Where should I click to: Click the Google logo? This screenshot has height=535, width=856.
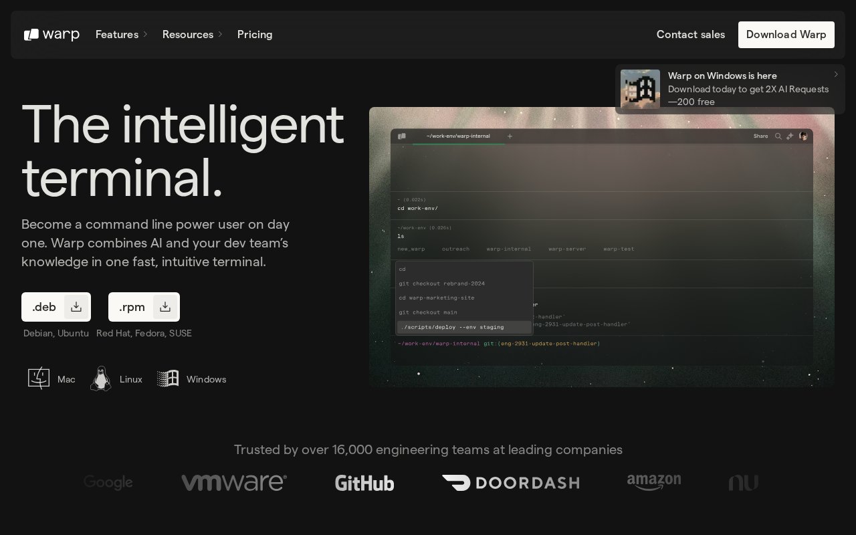coord(108,483)
